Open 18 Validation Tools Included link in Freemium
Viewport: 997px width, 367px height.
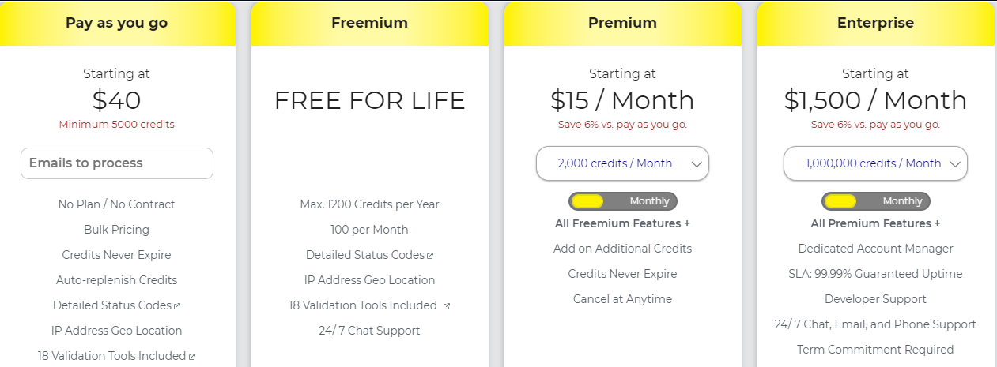coord(363,305)
